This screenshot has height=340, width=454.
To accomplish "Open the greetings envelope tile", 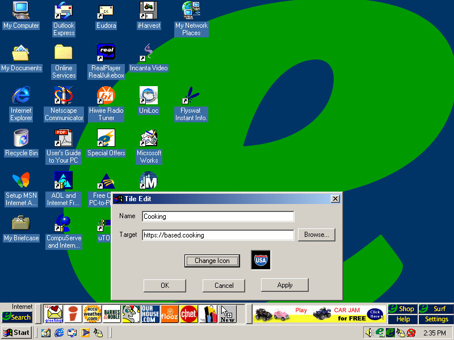I will (54, 314).
